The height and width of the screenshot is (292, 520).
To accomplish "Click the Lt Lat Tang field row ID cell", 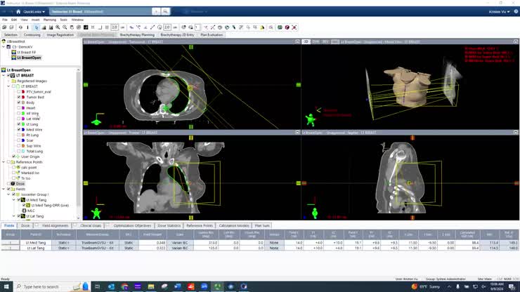I will point(36,248).
